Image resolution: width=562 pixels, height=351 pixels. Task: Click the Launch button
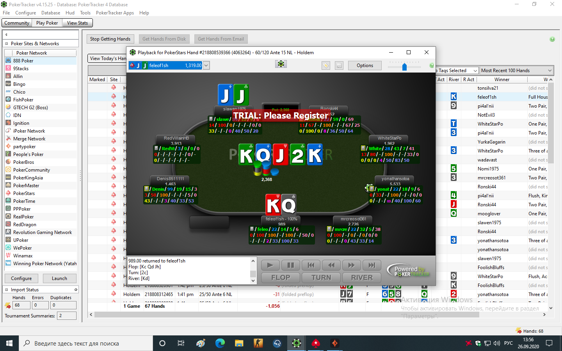pos(59,278)
